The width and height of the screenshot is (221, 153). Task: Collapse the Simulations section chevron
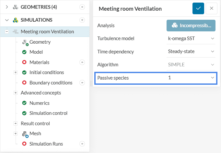point(7,20)
